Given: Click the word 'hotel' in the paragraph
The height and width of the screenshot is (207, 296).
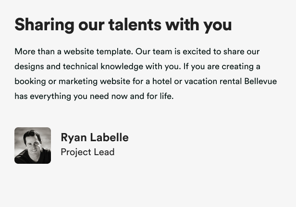Looking at the screenshot, I should tap(162, 81).
